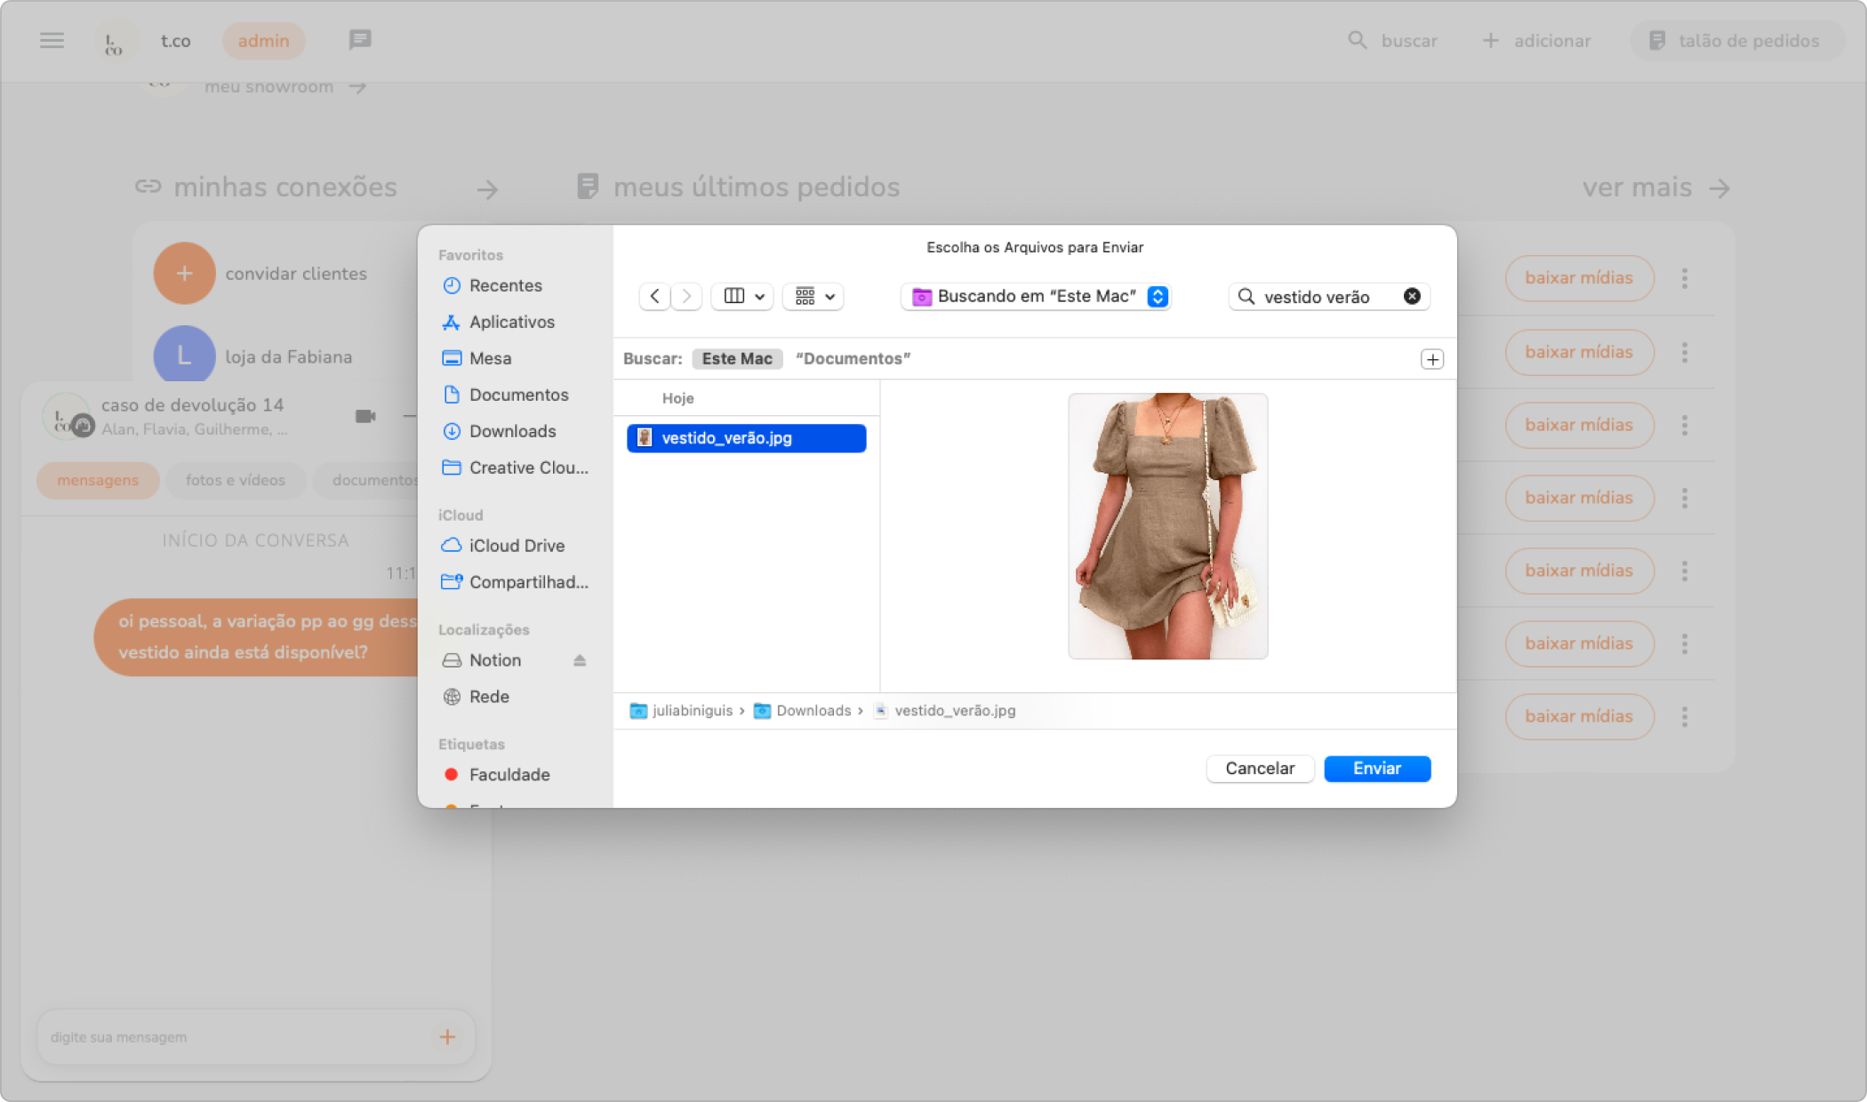This screenshot has width=1867, height=1102.
Task: Click the back navigation arrow
Action: pos(654,297)
